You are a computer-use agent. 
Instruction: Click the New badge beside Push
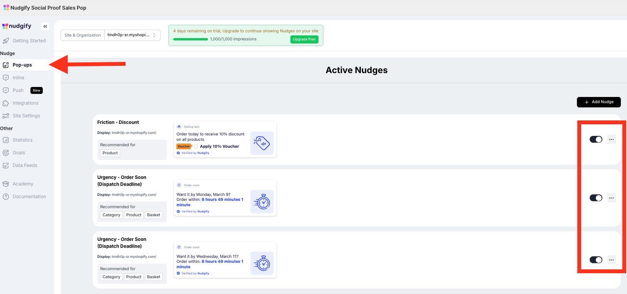point(37,90)
